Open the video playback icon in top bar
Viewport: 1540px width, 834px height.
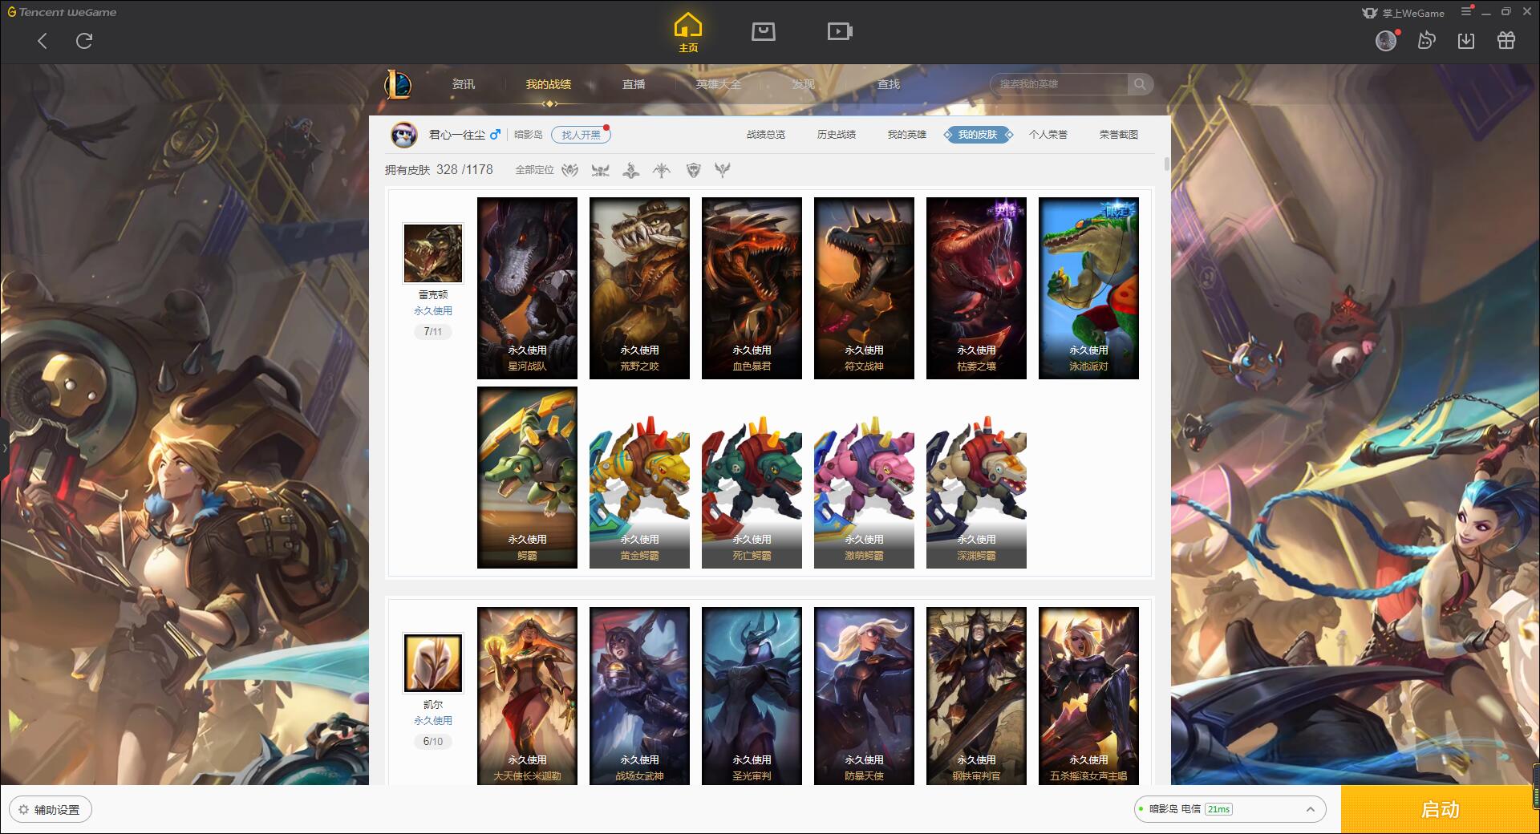pos(840,31)
